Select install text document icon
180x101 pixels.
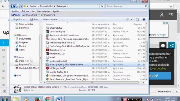coord(48,57)
